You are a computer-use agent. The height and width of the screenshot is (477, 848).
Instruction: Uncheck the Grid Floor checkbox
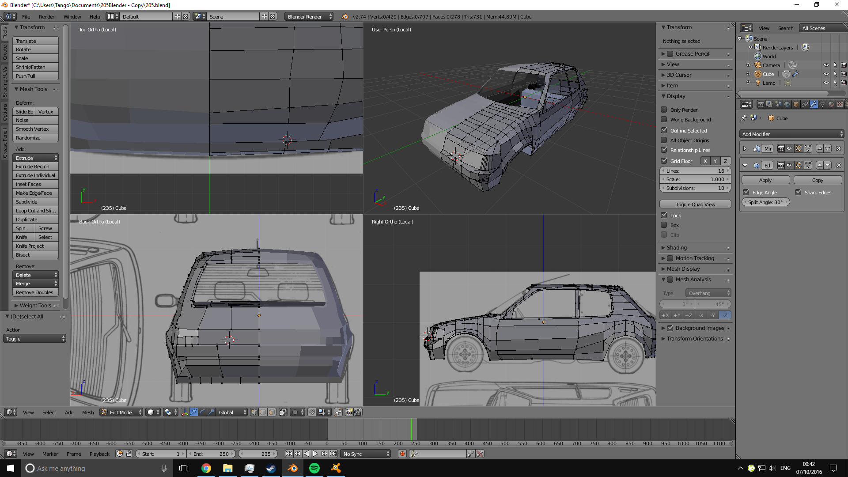point(664,161)
